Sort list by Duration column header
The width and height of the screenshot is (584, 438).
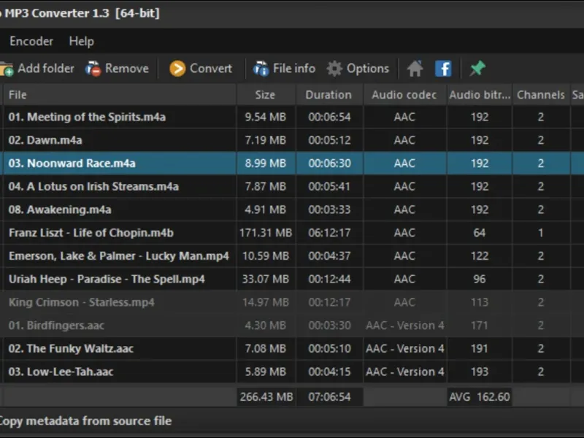[x=329, y=95]
